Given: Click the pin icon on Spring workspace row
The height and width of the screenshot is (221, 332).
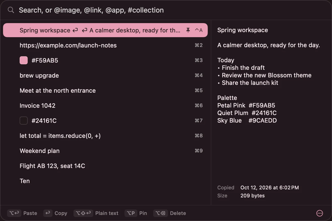Looking at the screenshot, I should tap(188, 30).
